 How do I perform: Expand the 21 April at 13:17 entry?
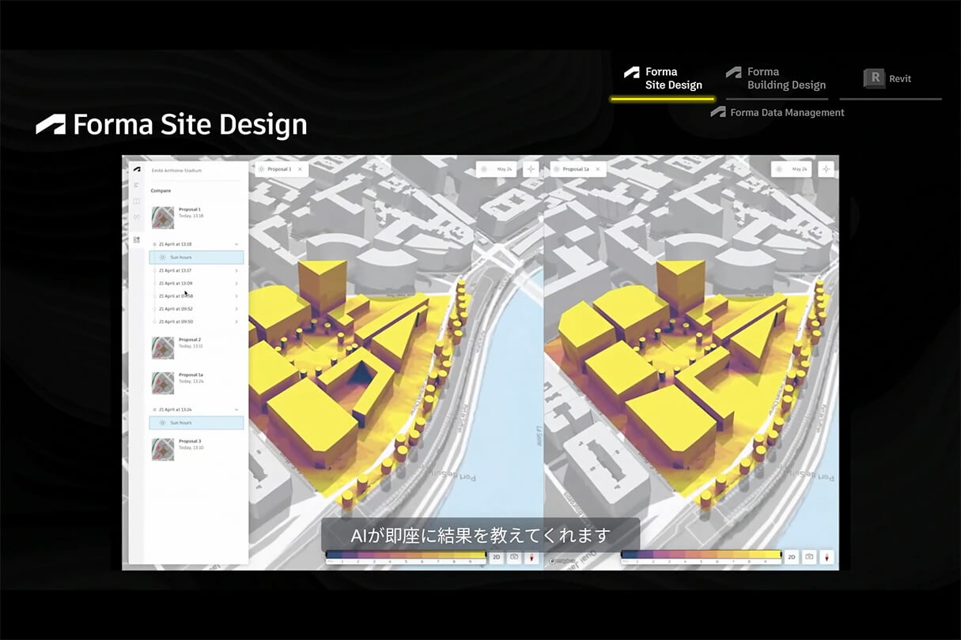point(236,270)
